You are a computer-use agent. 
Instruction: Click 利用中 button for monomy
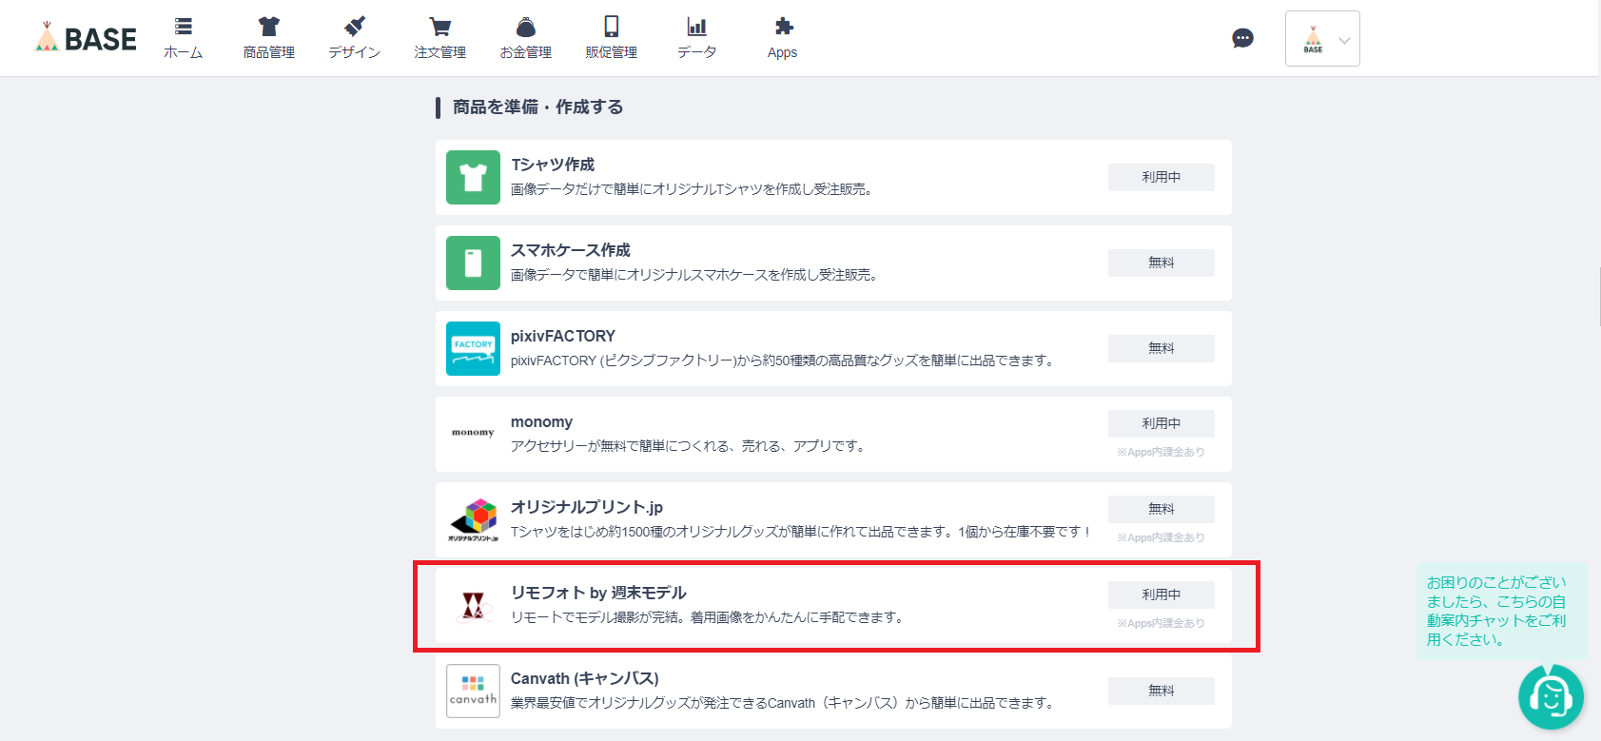1162,423
